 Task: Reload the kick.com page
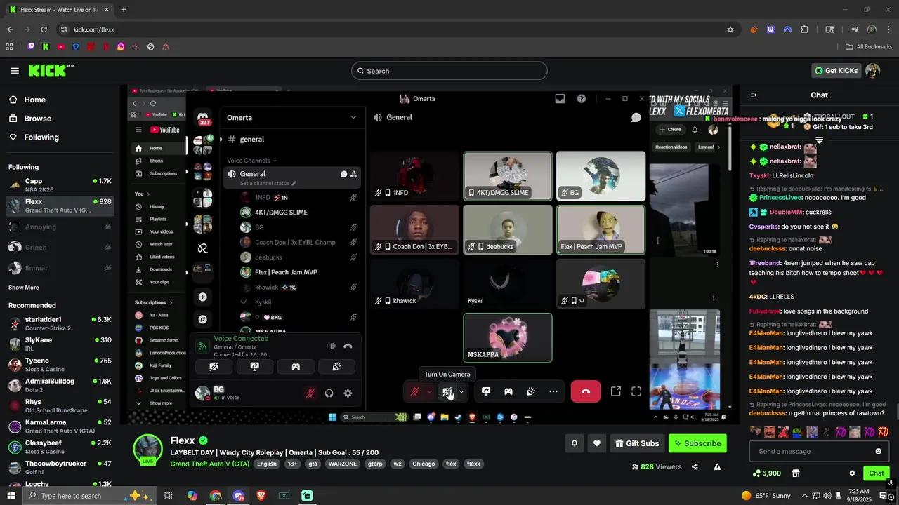(x=44, y=29)
